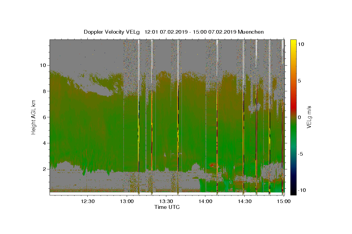Image resolution: width=352 pixels, height=234 pixels.
Task: Click the 'Time UTC' axis label
Action: pyautogui.click(x=167, y=207)
